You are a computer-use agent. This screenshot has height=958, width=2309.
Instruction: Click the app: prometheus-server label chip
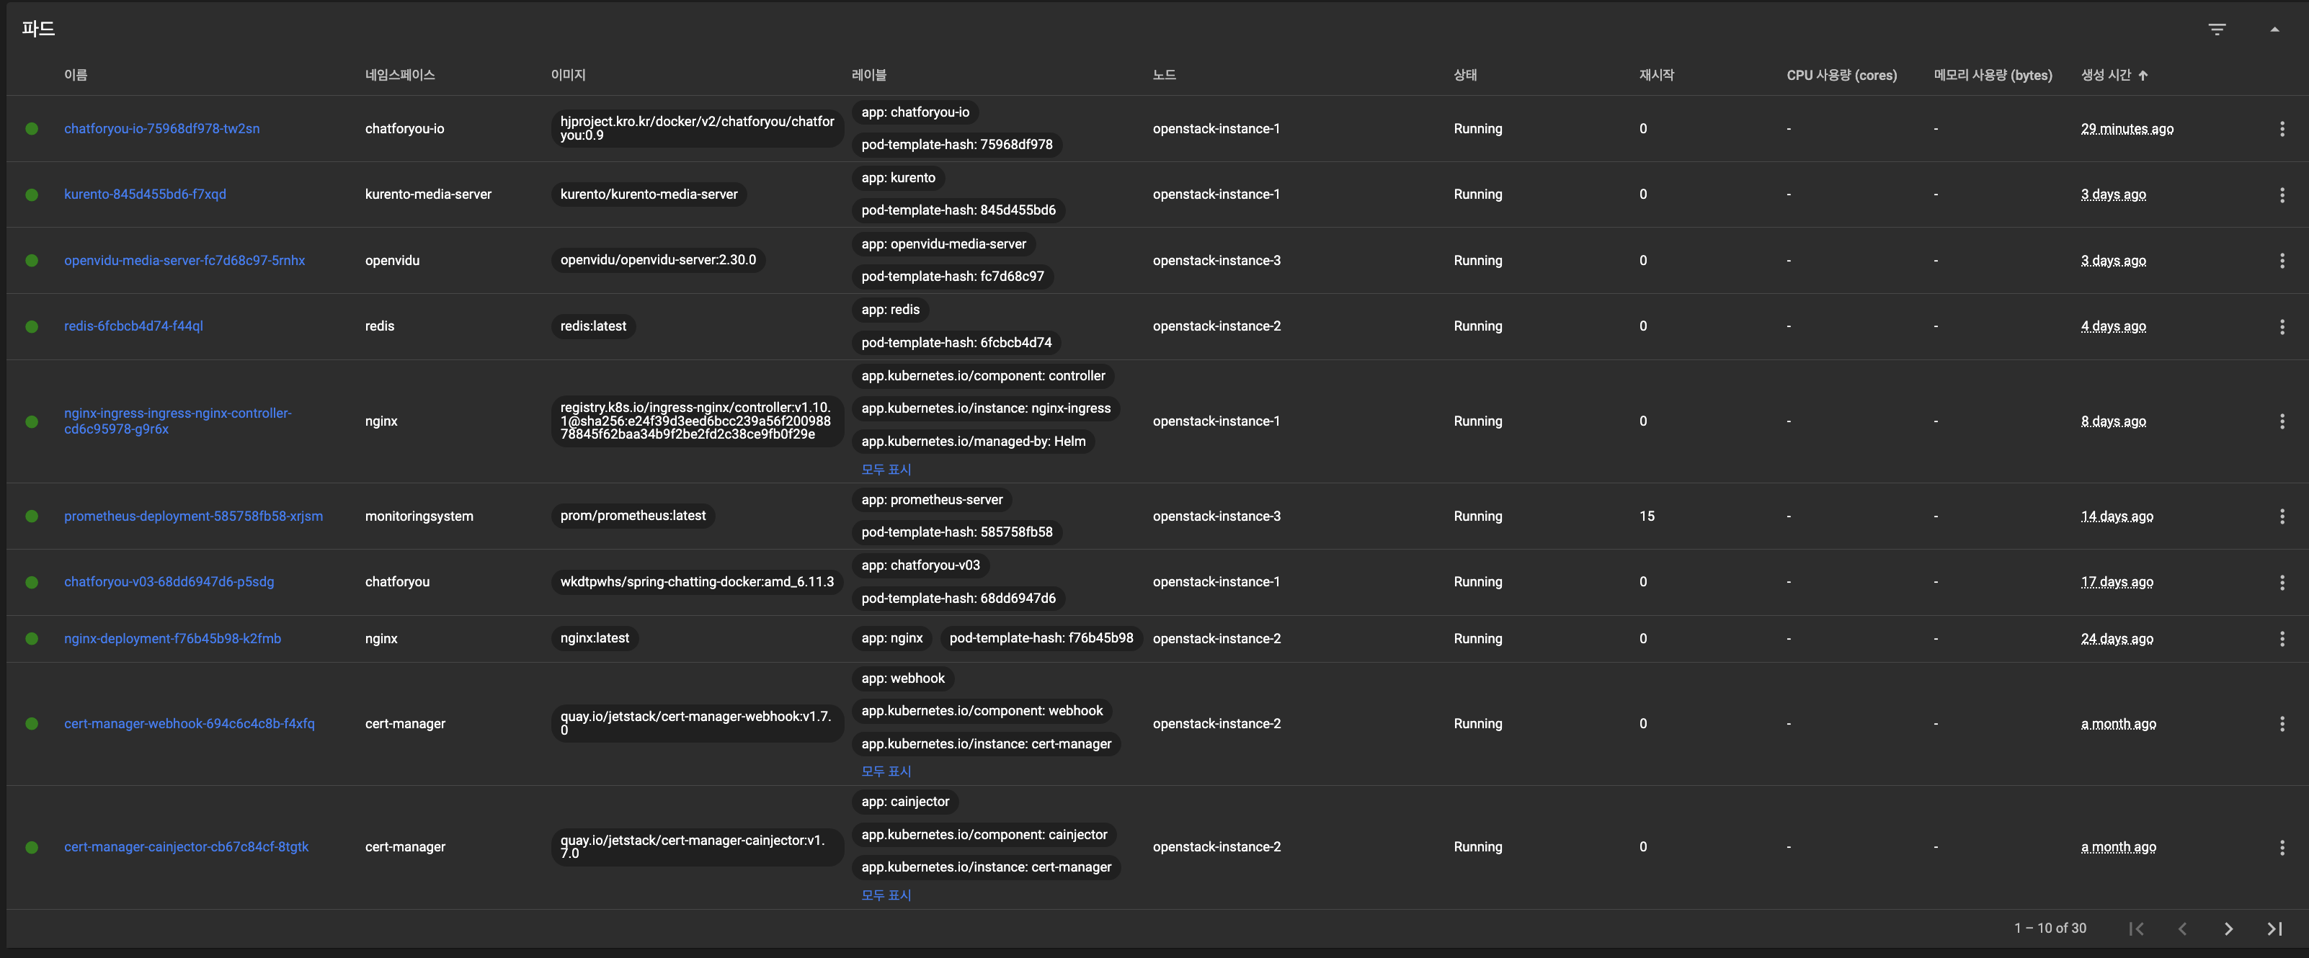point(931,500)
